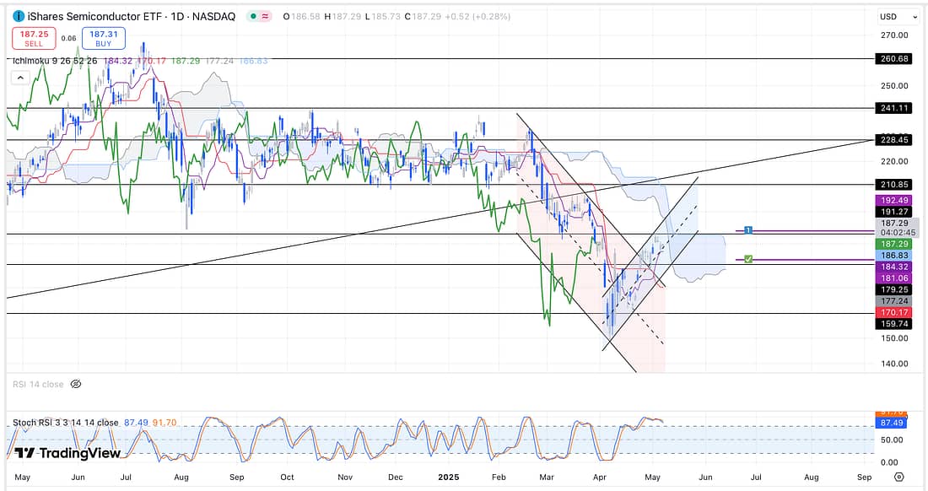Click the black 159.74 price label
The image size is (928, 491).
895,324
